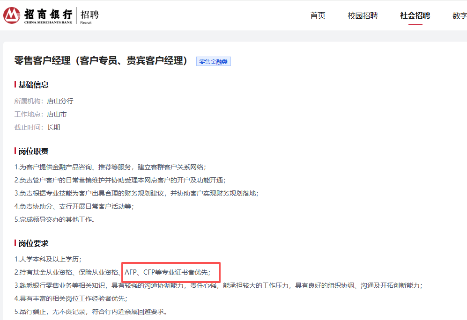Click the China Merchants Bank red logo icon
Screen dimensions: 467x320
pyautogui.click(x=12, y=15)
